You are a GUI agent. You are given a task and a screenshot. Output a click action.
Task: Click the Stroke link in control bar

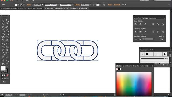(29, 5)
